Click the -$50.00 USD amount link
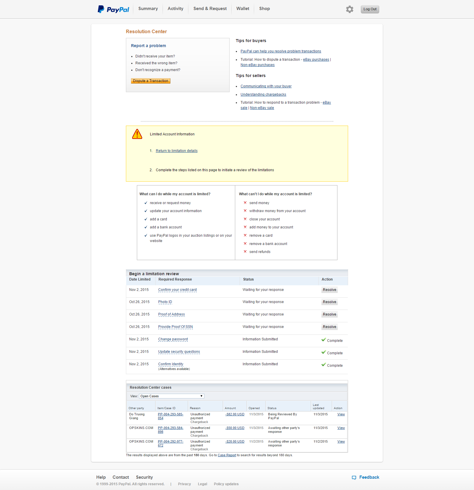The width and height of the screenshot is (474, 490). 235,428
